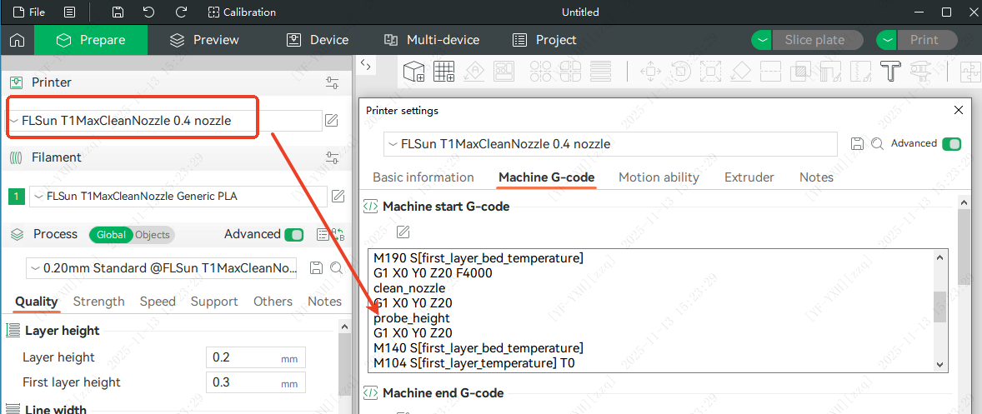
Task: Switch to the Motion ability tab
Action: coord(659,177)
